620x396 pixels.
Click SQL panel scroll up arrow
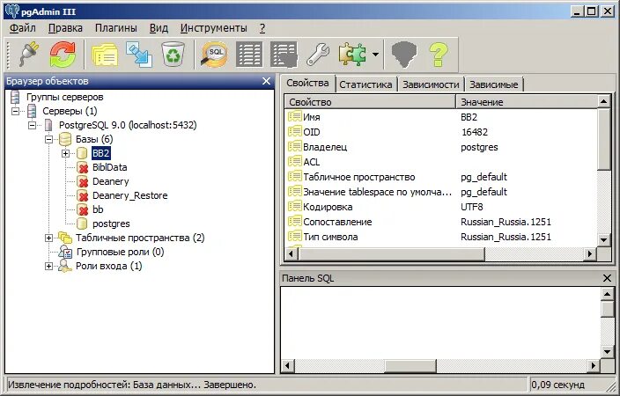607,293
